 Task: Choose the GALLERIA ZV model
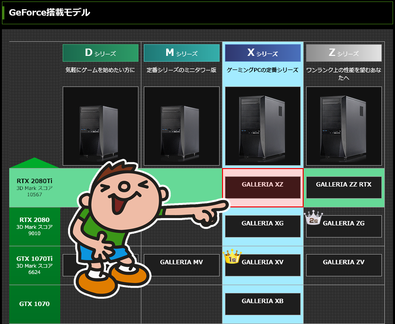click(343, 265)
